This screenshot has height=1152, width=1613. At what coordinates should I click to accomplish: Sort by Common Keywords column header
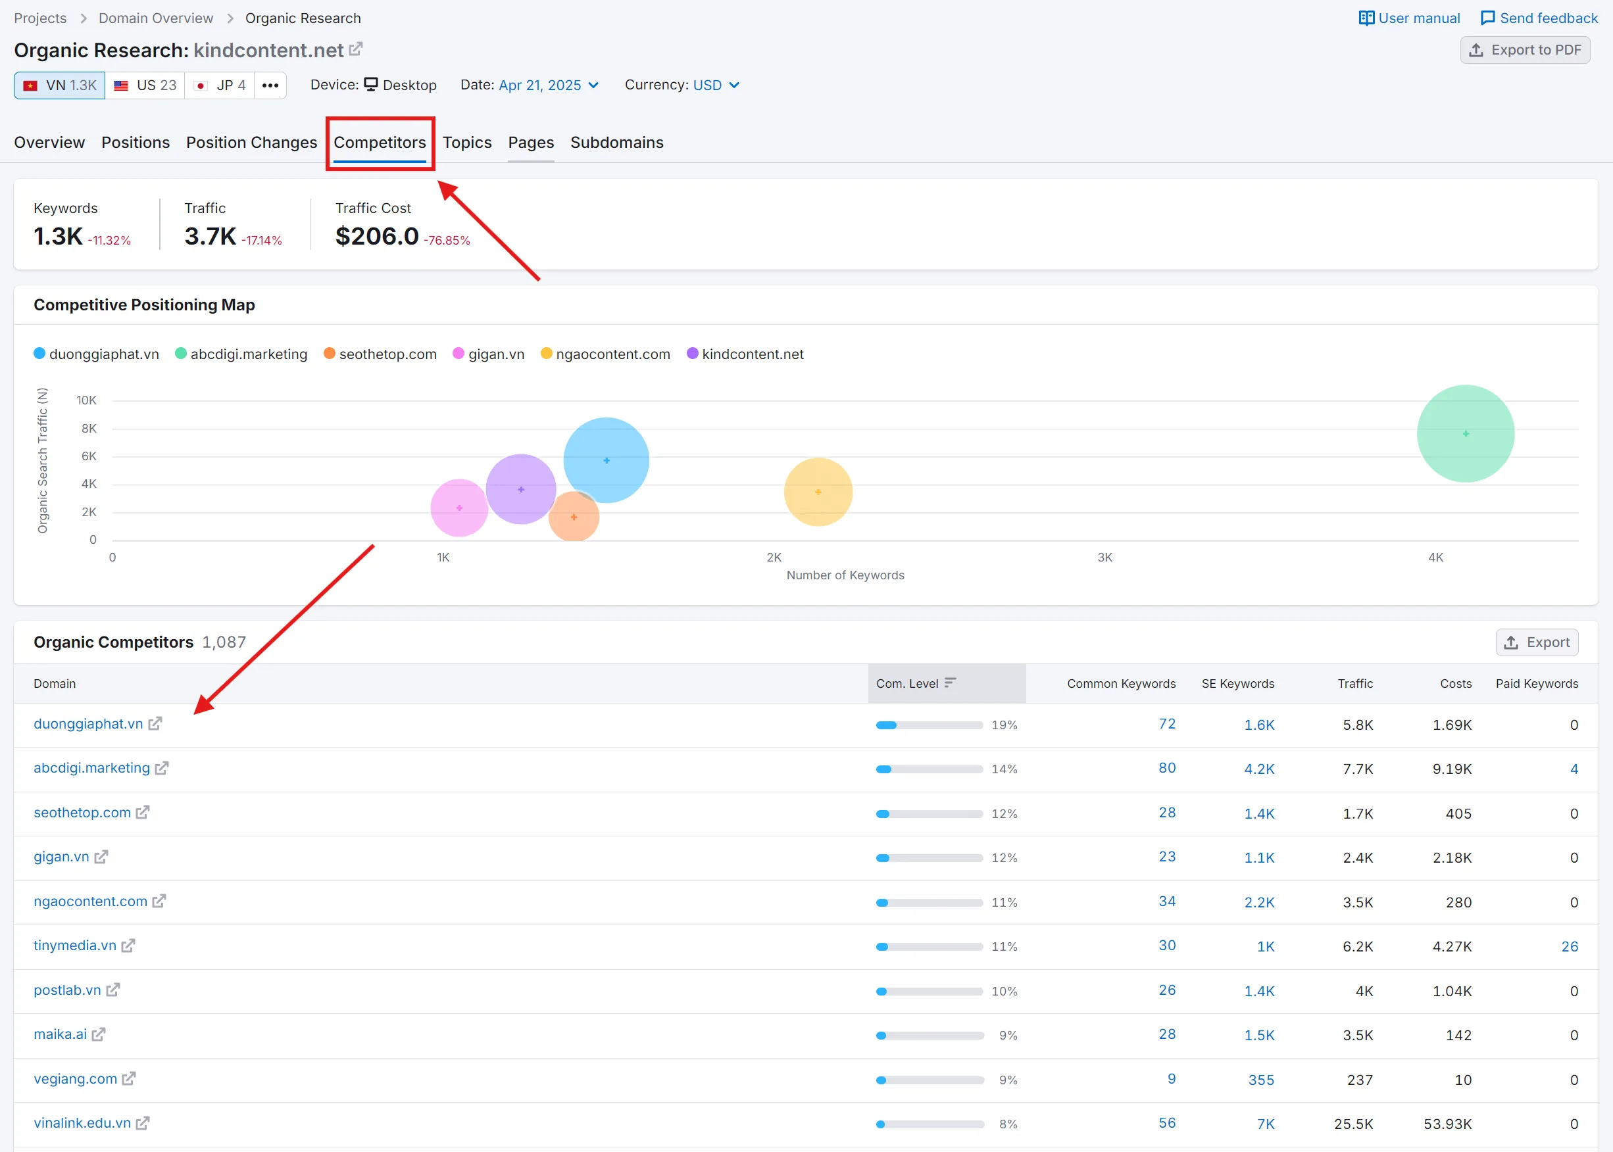(1121, 684)
